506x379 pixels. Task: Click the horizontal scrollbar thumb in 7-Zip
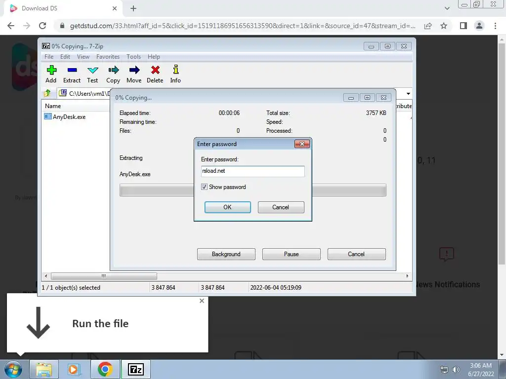(x=104, y=276)
